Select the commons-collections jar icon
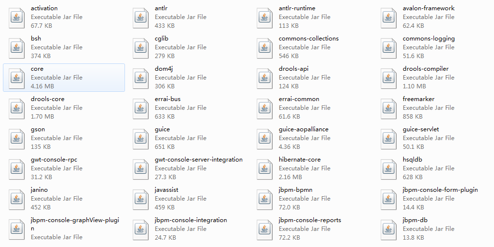This screenshot has height=247, width=494. click(x=265, y=48)
